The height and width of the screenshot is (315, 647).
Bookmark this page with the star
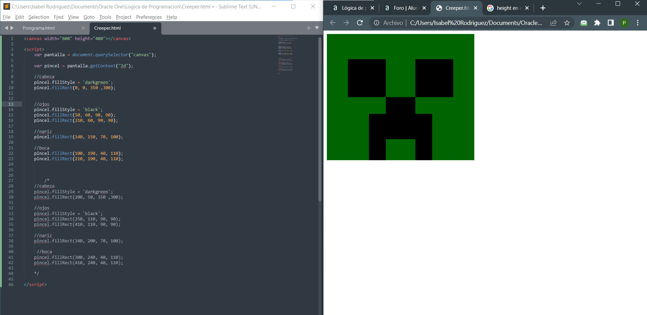567,23
